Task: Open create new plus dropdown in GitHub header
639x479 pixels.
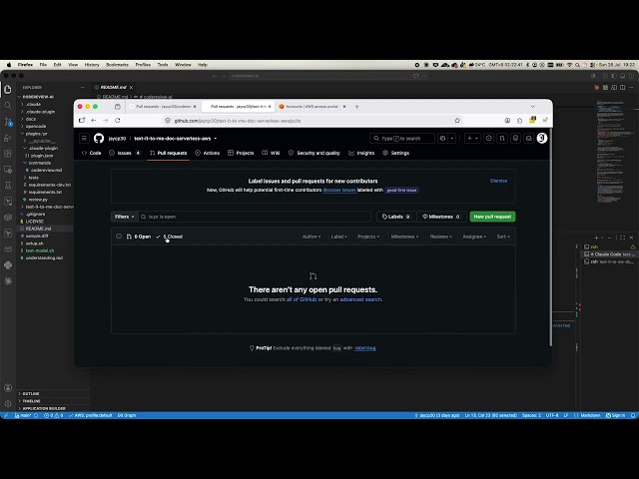Action: tap(472, 139)
